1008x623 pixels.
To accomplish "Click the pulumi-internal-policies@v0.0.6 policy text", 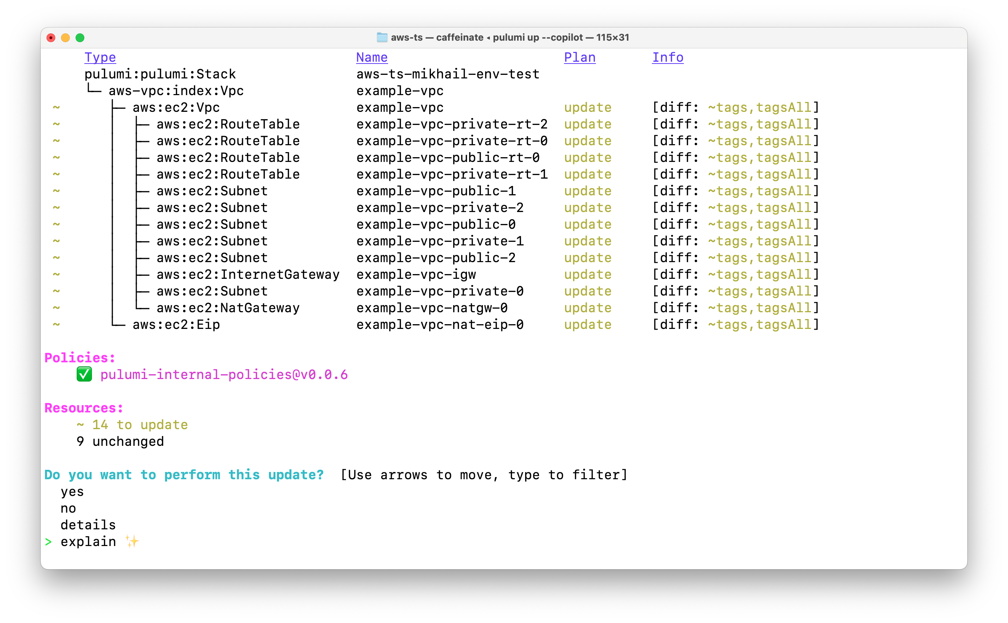I will tap(224, 375).
